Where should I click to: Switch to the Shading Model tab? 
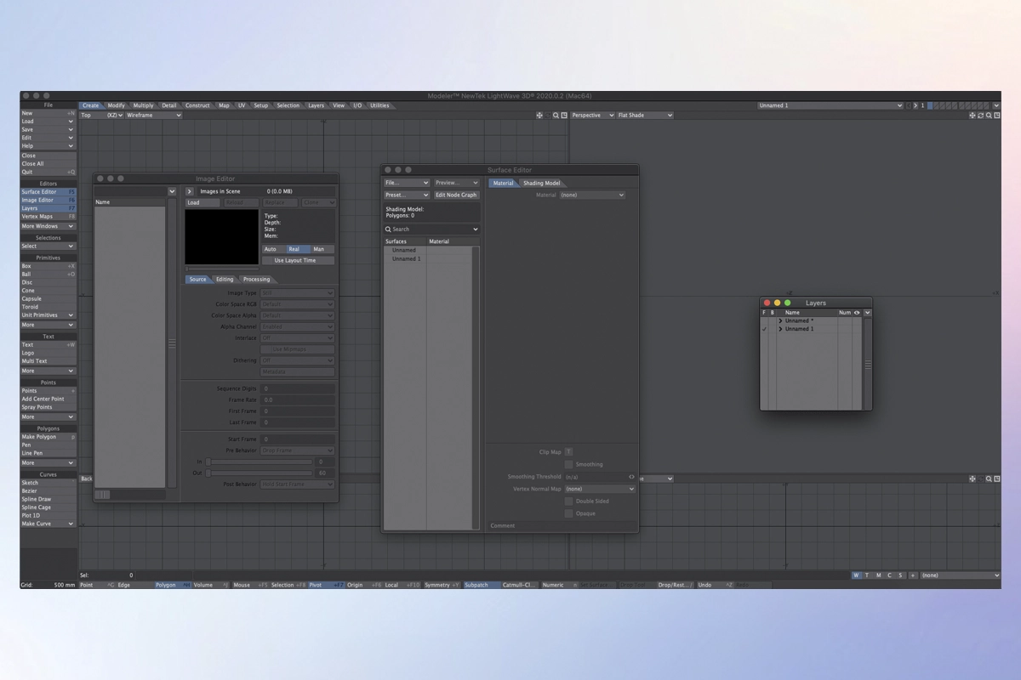coord(541,184)
